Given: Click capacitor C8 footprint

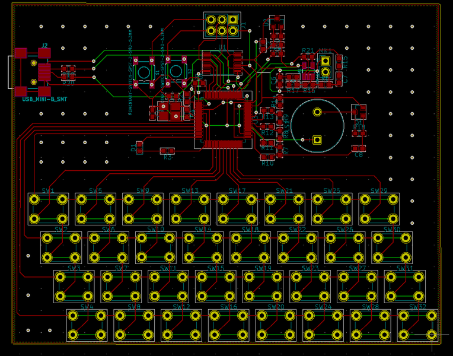Looking at the screenshot, I should click(358, 148).
